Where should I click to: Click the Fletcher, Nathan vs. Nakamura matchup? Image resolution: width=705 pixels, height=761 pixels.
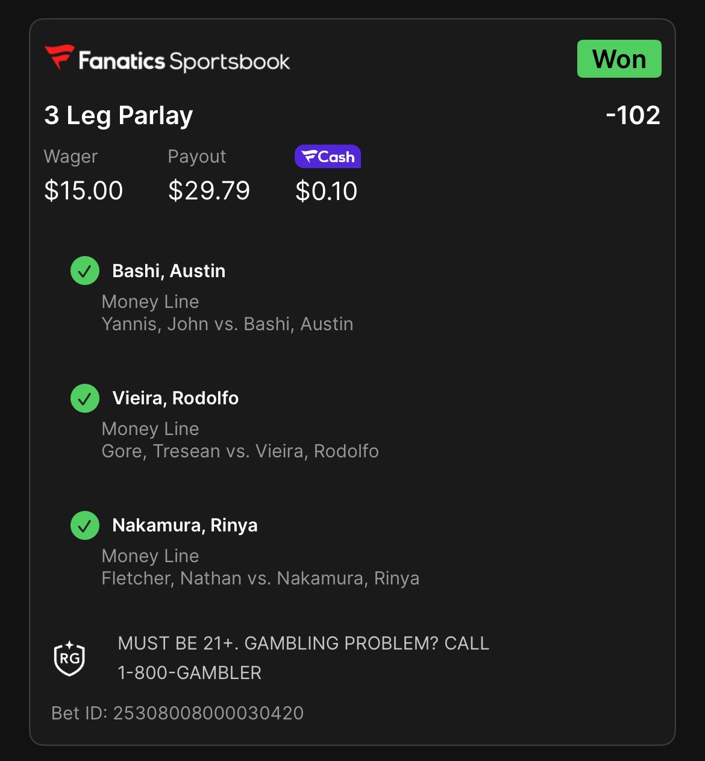(260, 578)
